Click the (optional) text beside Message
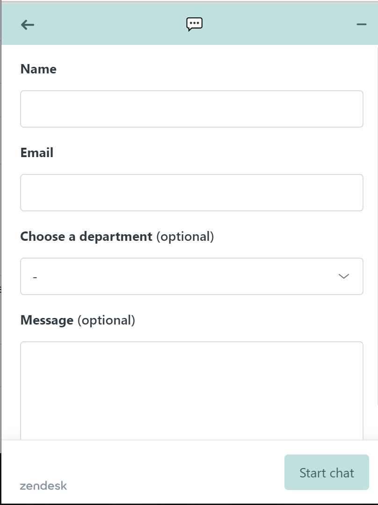The height and width of the screenshot is (505, 378). coord(106,320)
